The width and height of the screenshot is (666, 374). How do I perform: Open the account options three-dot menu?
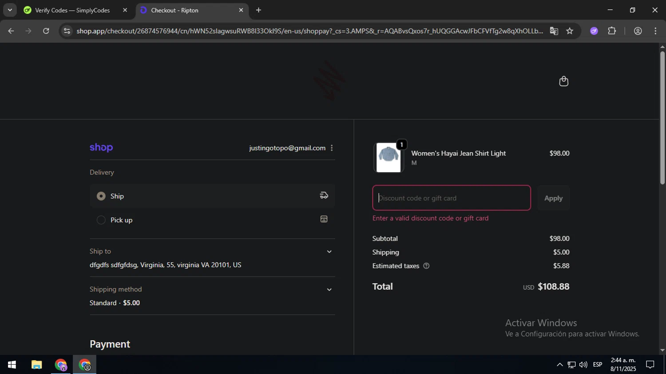[x=332, y=148]
